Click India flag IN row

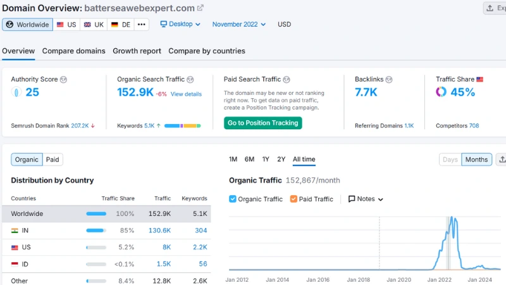pos(106,231)
